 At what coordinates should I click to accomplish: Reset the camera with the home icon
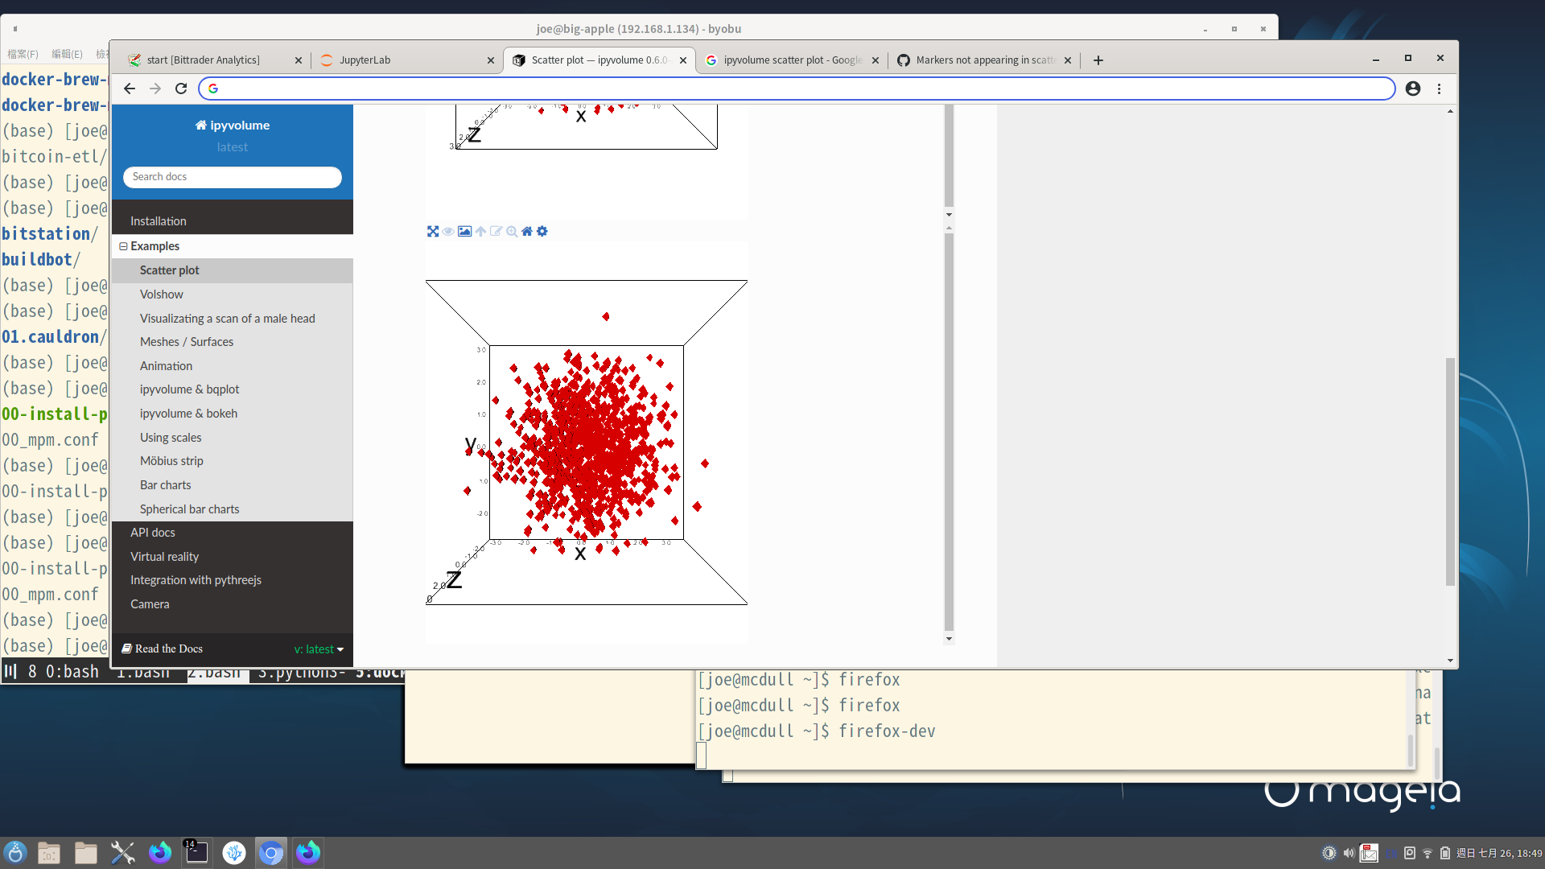point(527,231)
